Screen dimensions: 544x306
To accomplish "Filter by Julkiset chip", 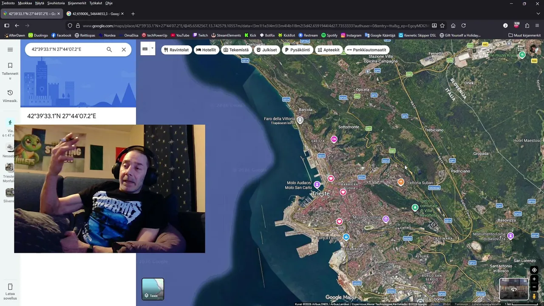I will click(x=266, y=50).
